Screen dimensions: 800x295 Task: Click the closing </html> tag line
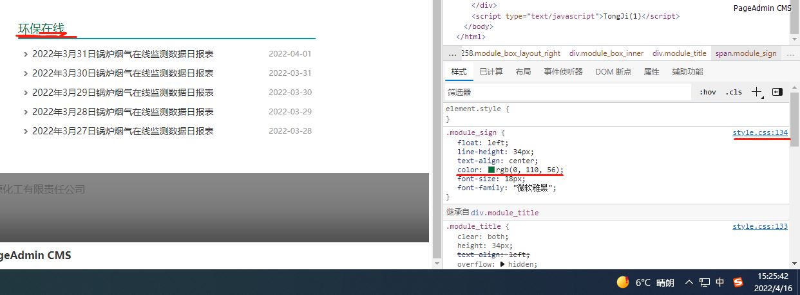click(471, 37)
